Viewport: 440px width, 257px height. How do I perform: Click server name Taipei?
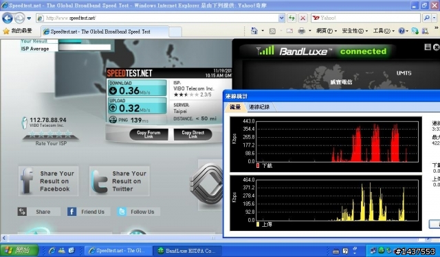tap(180, 111)
